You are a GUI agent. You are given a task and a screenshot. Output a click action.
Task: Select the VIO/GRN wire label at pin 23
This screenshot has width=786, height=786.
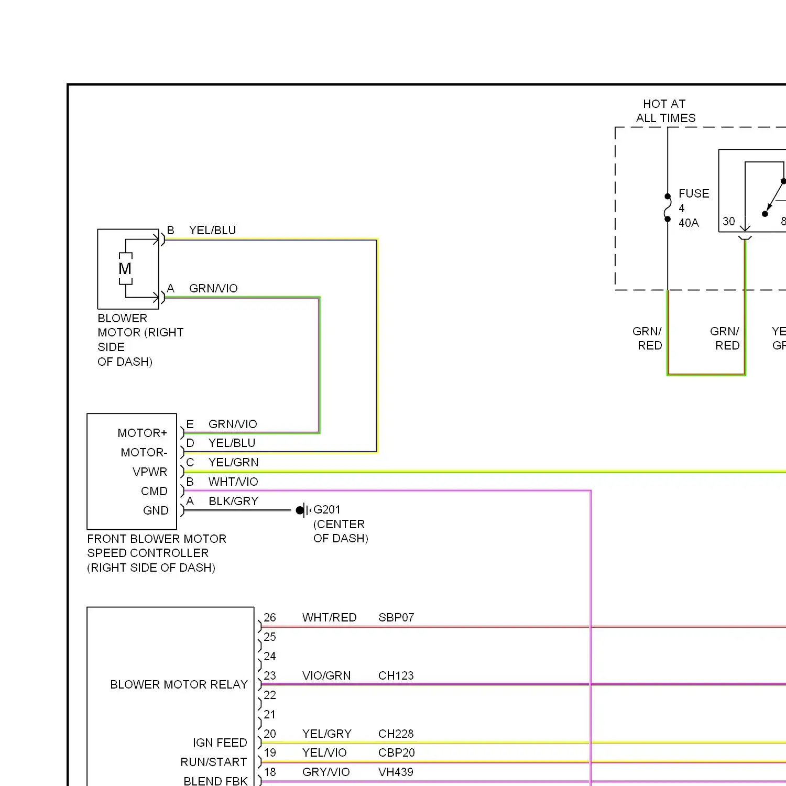click(326, 675)
